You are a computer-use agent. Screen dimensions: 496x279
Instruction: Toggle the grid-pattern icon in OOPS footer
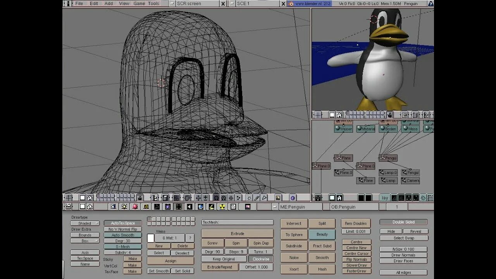click(430, 198)
